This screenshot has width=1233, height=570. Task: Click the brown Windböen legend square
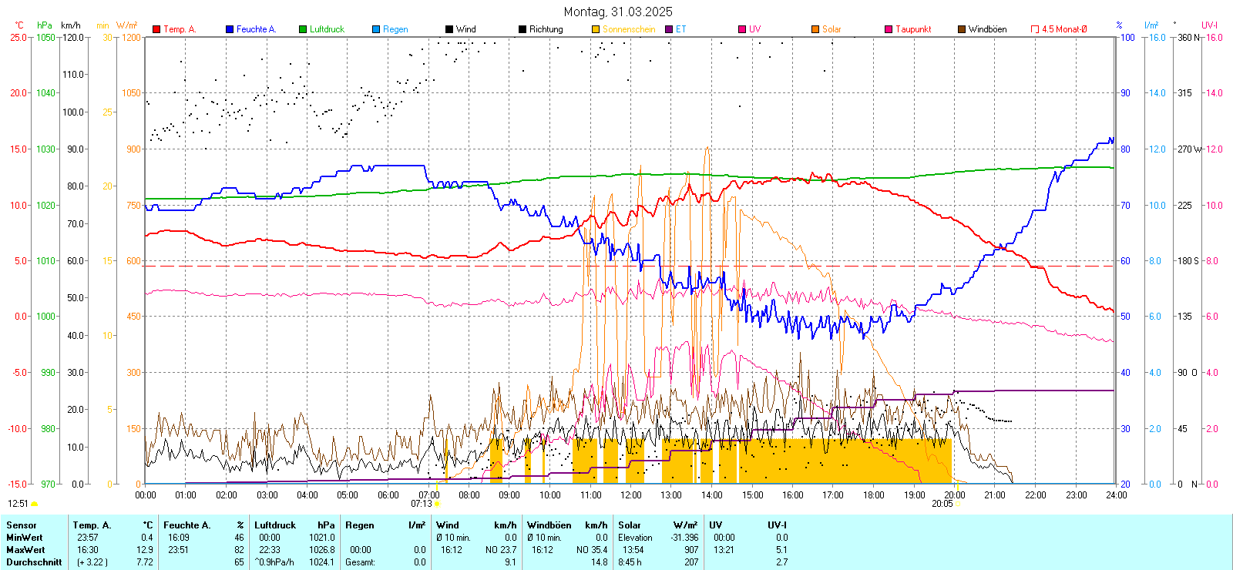point(962,29)
